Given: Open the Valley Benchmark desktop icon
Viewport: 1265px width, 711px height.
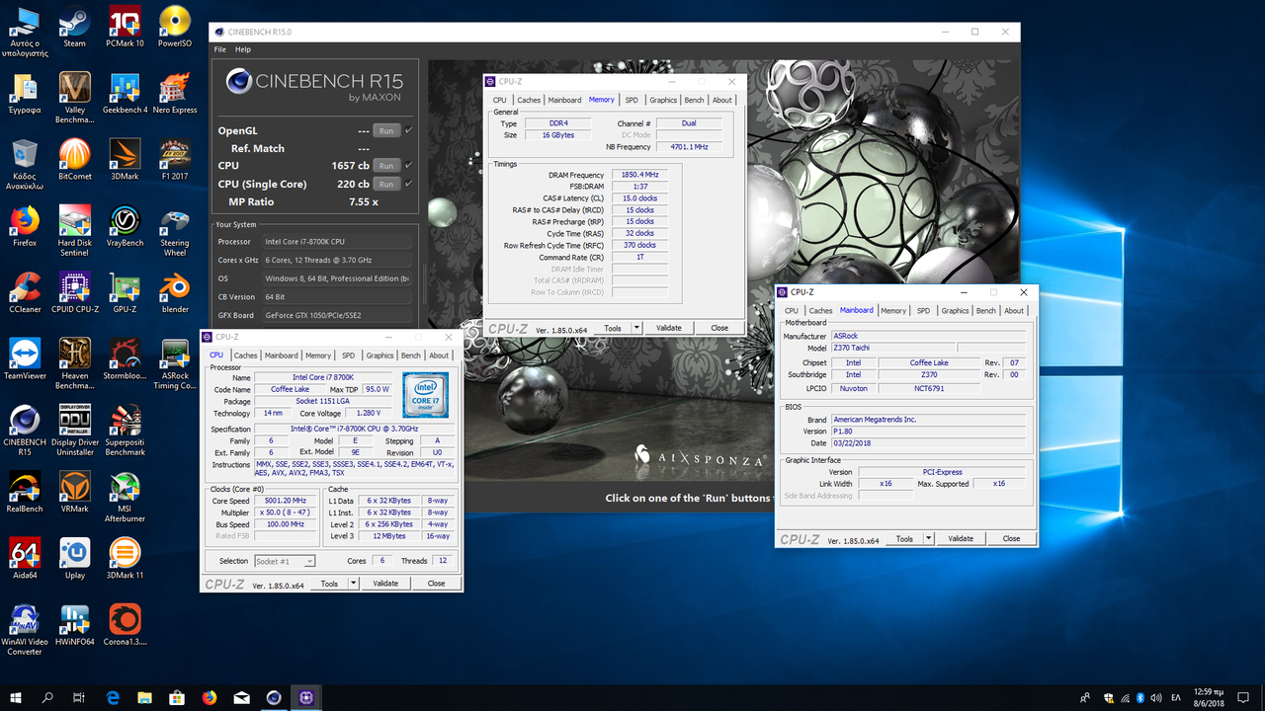Looking at the screenshot, I should [x=74, y=97].
